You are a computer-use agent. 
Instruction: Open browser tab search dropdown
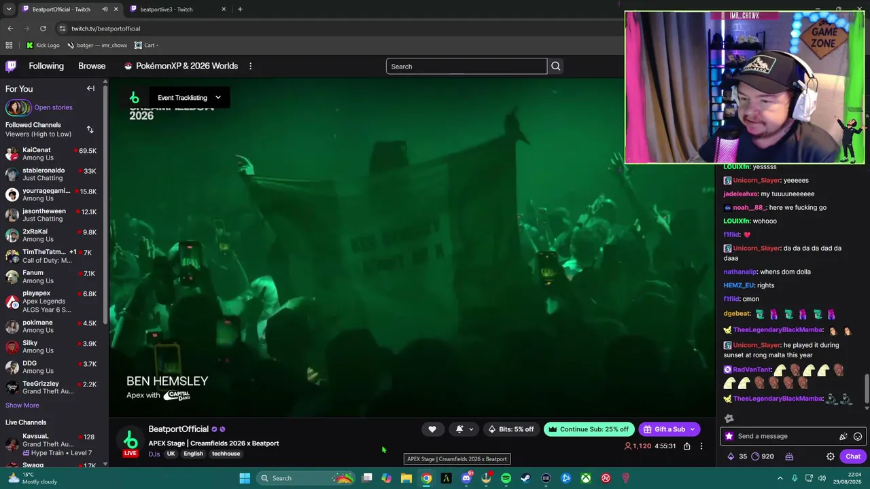click(x=9, y=9)
